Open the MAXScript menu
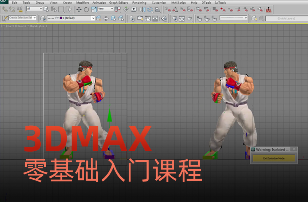 click(x=178, y=3)
